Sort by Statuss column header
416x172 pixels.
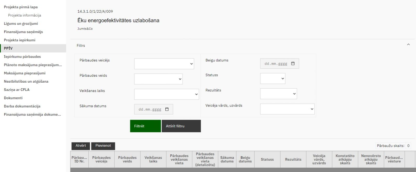click(267, 160)
